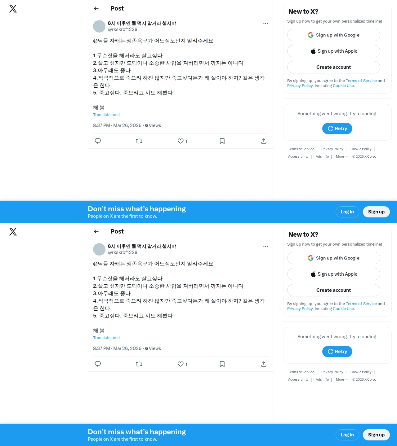The image size is (397, 446).
Task: Click the X logo in the upper left sidebar
Action: (x=13, y=9)
